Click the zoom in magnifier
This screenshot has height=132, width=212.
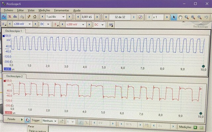[x=193, y=17]
